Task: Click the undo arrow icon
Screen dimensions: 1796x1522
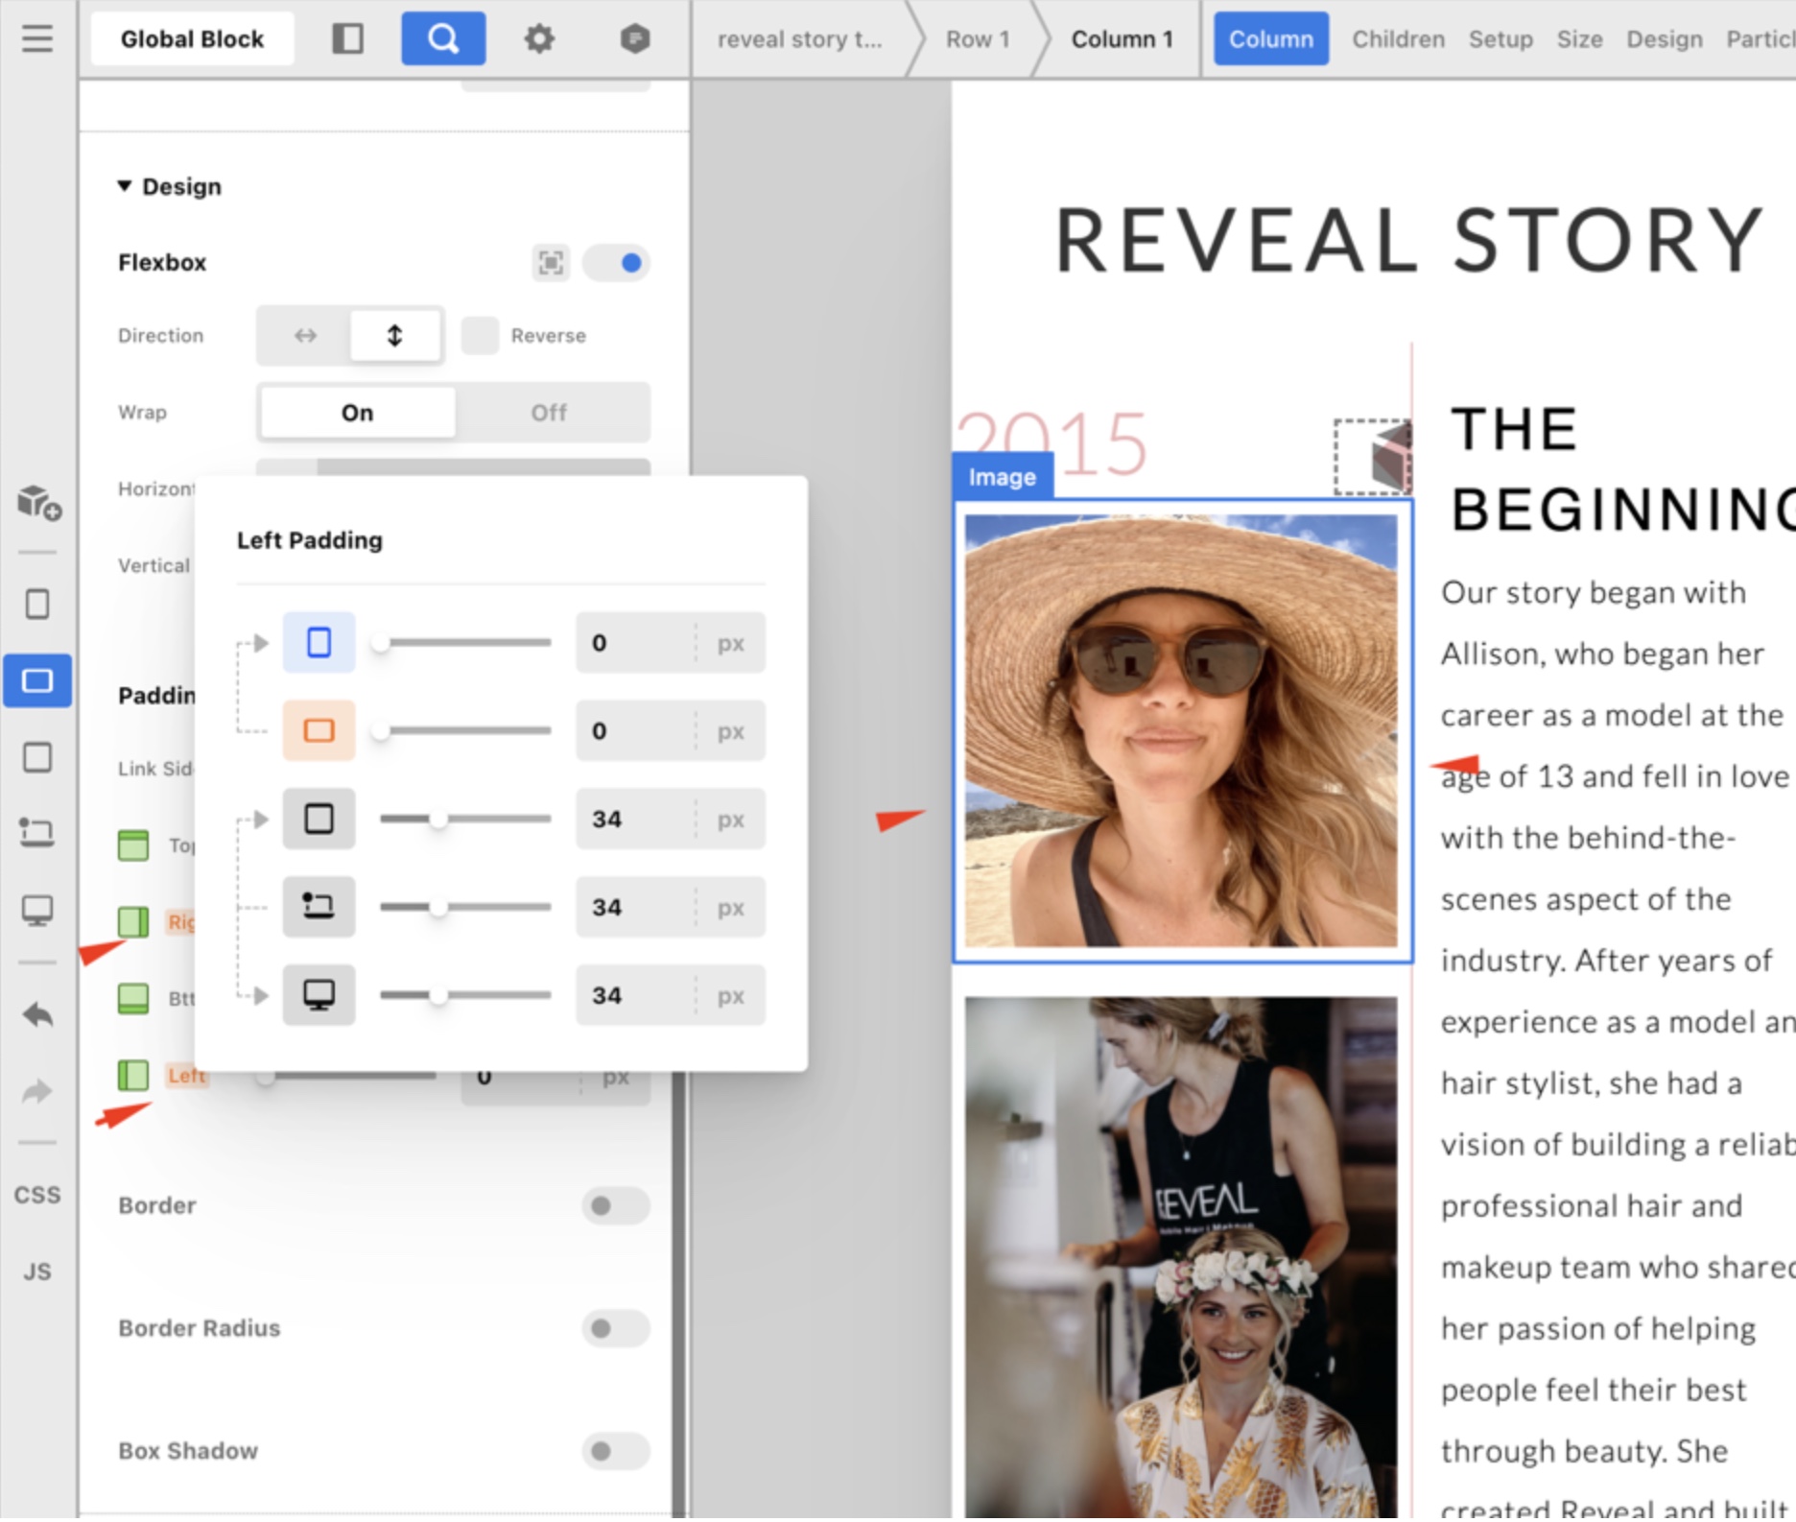Action: click(37, 1014)
